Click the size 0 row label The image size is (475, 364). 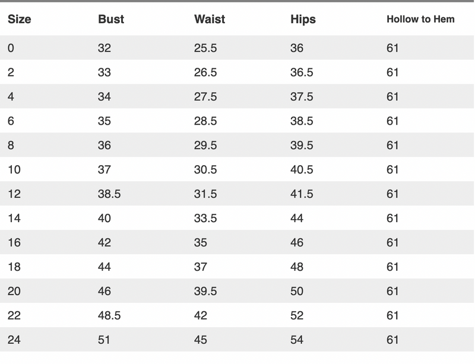(x=11, y=48)
